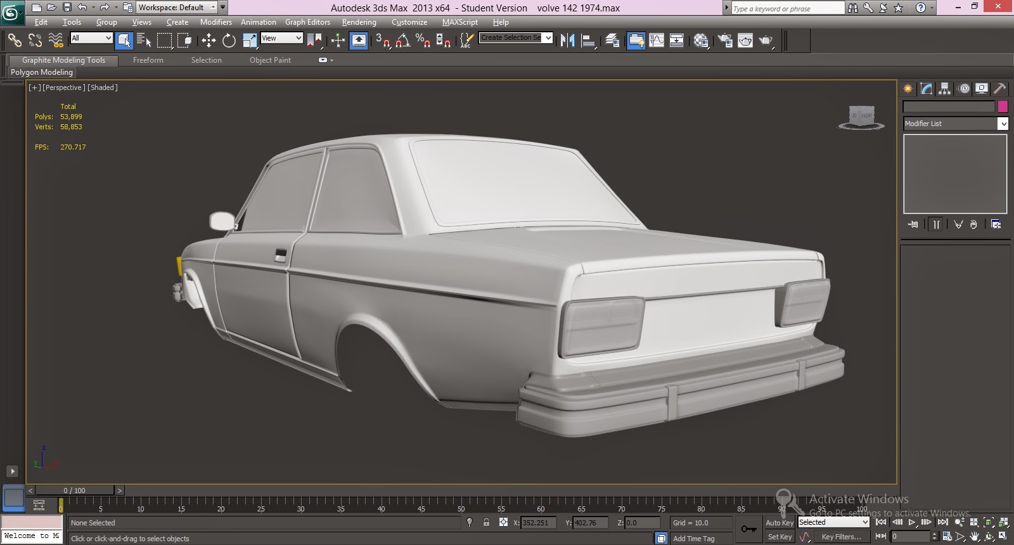
Task: Click the X coordinate input field
Action: (537, 523)
